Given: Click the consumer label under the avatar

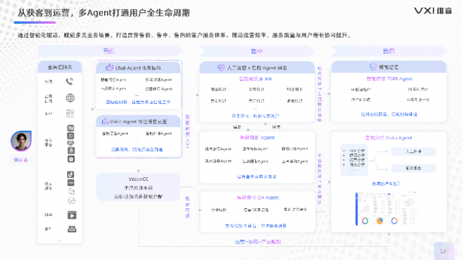Looking at the screenshot, I should 21,160.
